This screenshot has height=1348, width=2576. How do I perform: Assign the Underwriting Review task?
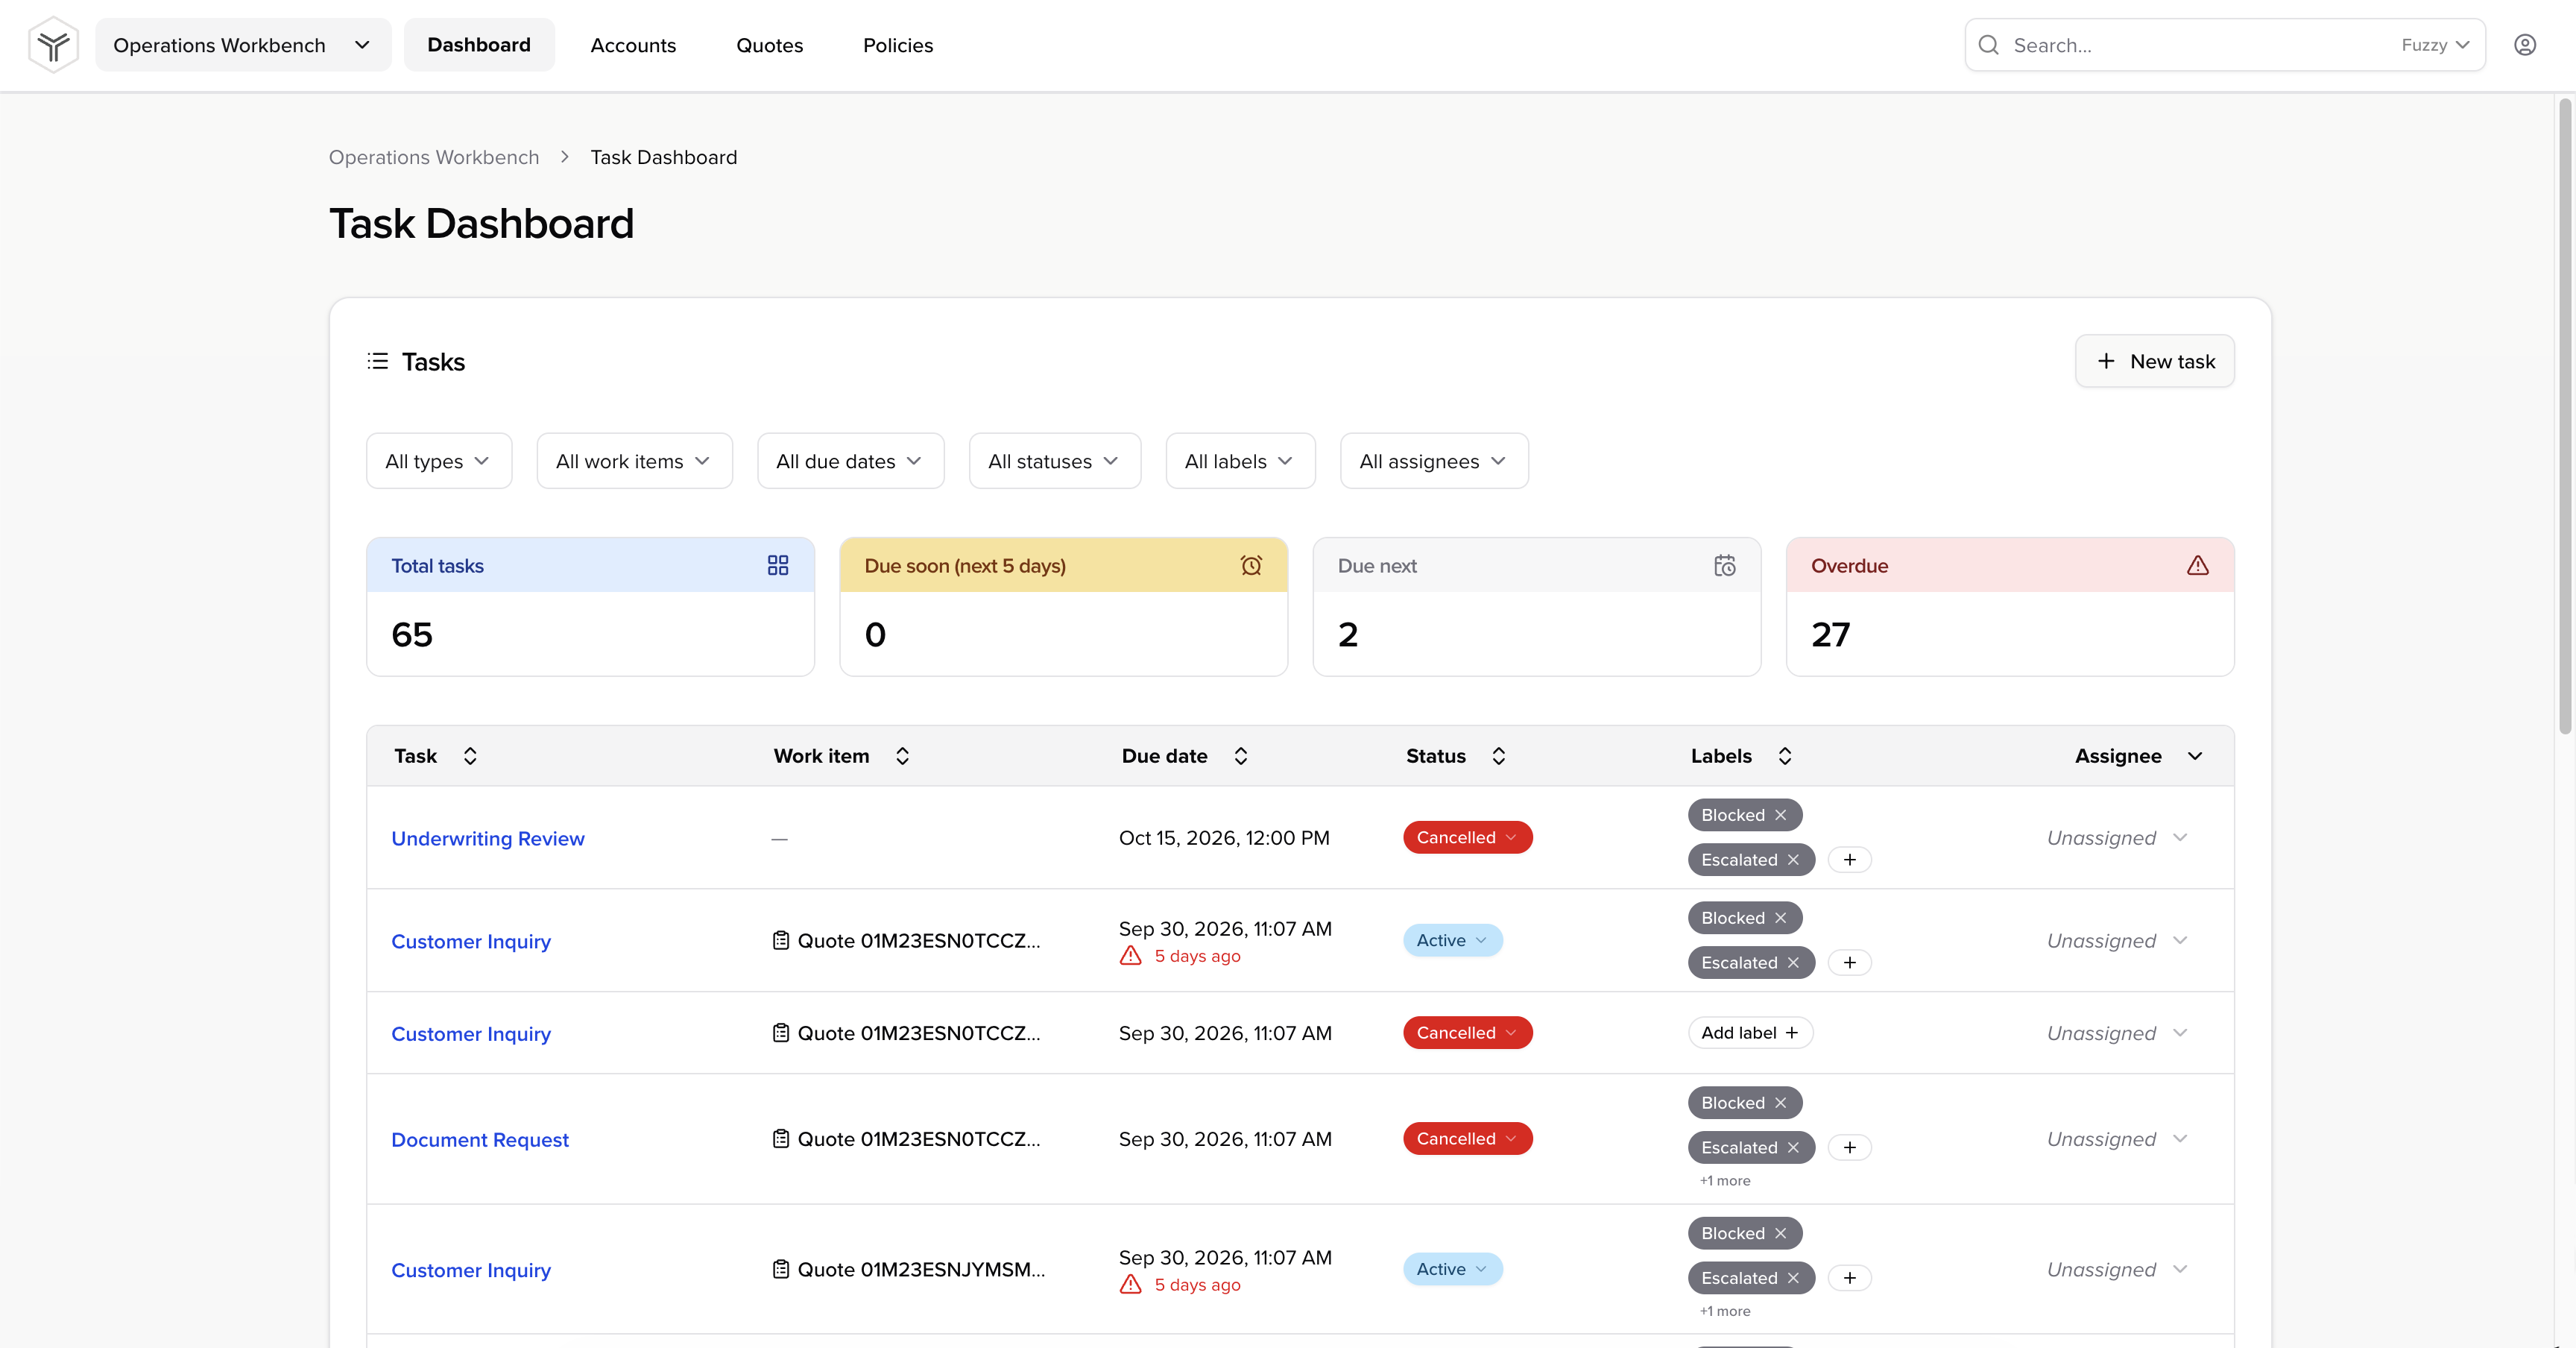[2117, 838]
